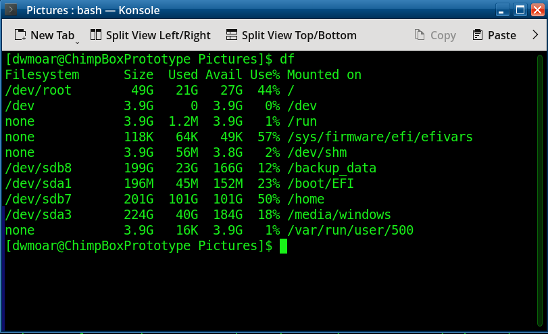The width and height of the screenshot is (548, 334).
Task: Focus the terminal at the green cursor block
Action: [283, 246]
